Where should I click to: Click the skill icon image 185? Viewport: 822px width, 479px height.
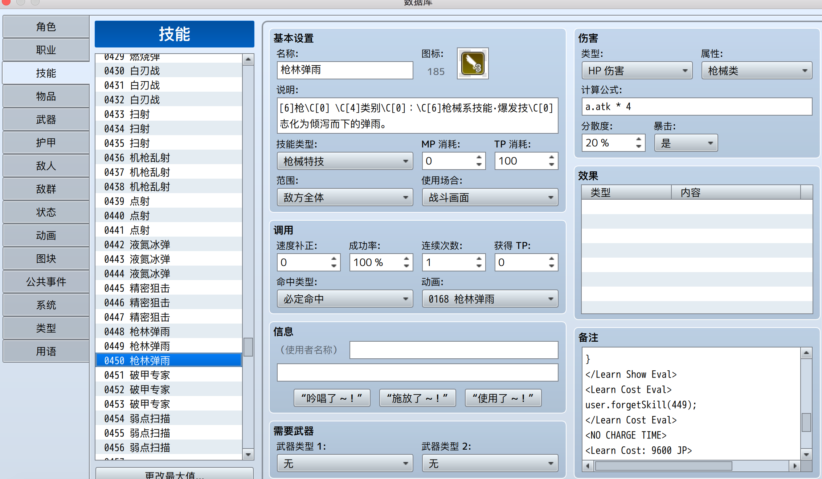(473, 63)
